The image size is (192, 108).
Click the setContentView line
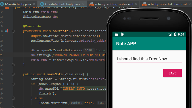click(68, 41)
